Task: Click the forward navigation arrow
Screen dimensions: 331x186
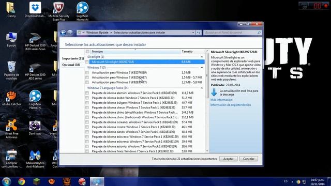Action: point(70,33)
